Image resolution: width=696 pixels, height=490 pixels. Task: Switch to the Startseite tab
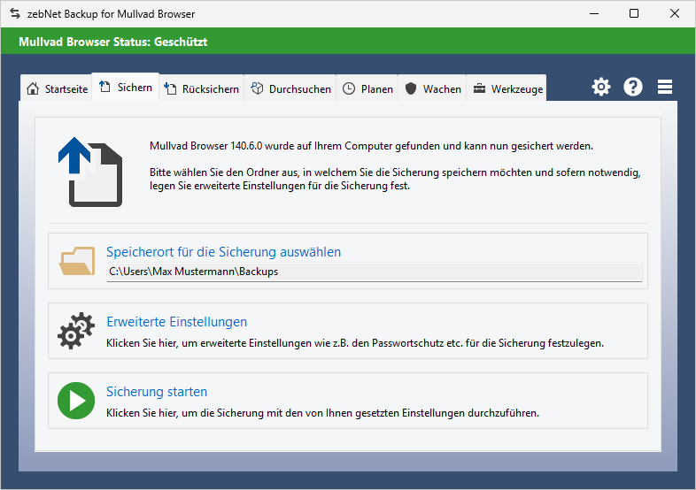[x=58, y=88]
